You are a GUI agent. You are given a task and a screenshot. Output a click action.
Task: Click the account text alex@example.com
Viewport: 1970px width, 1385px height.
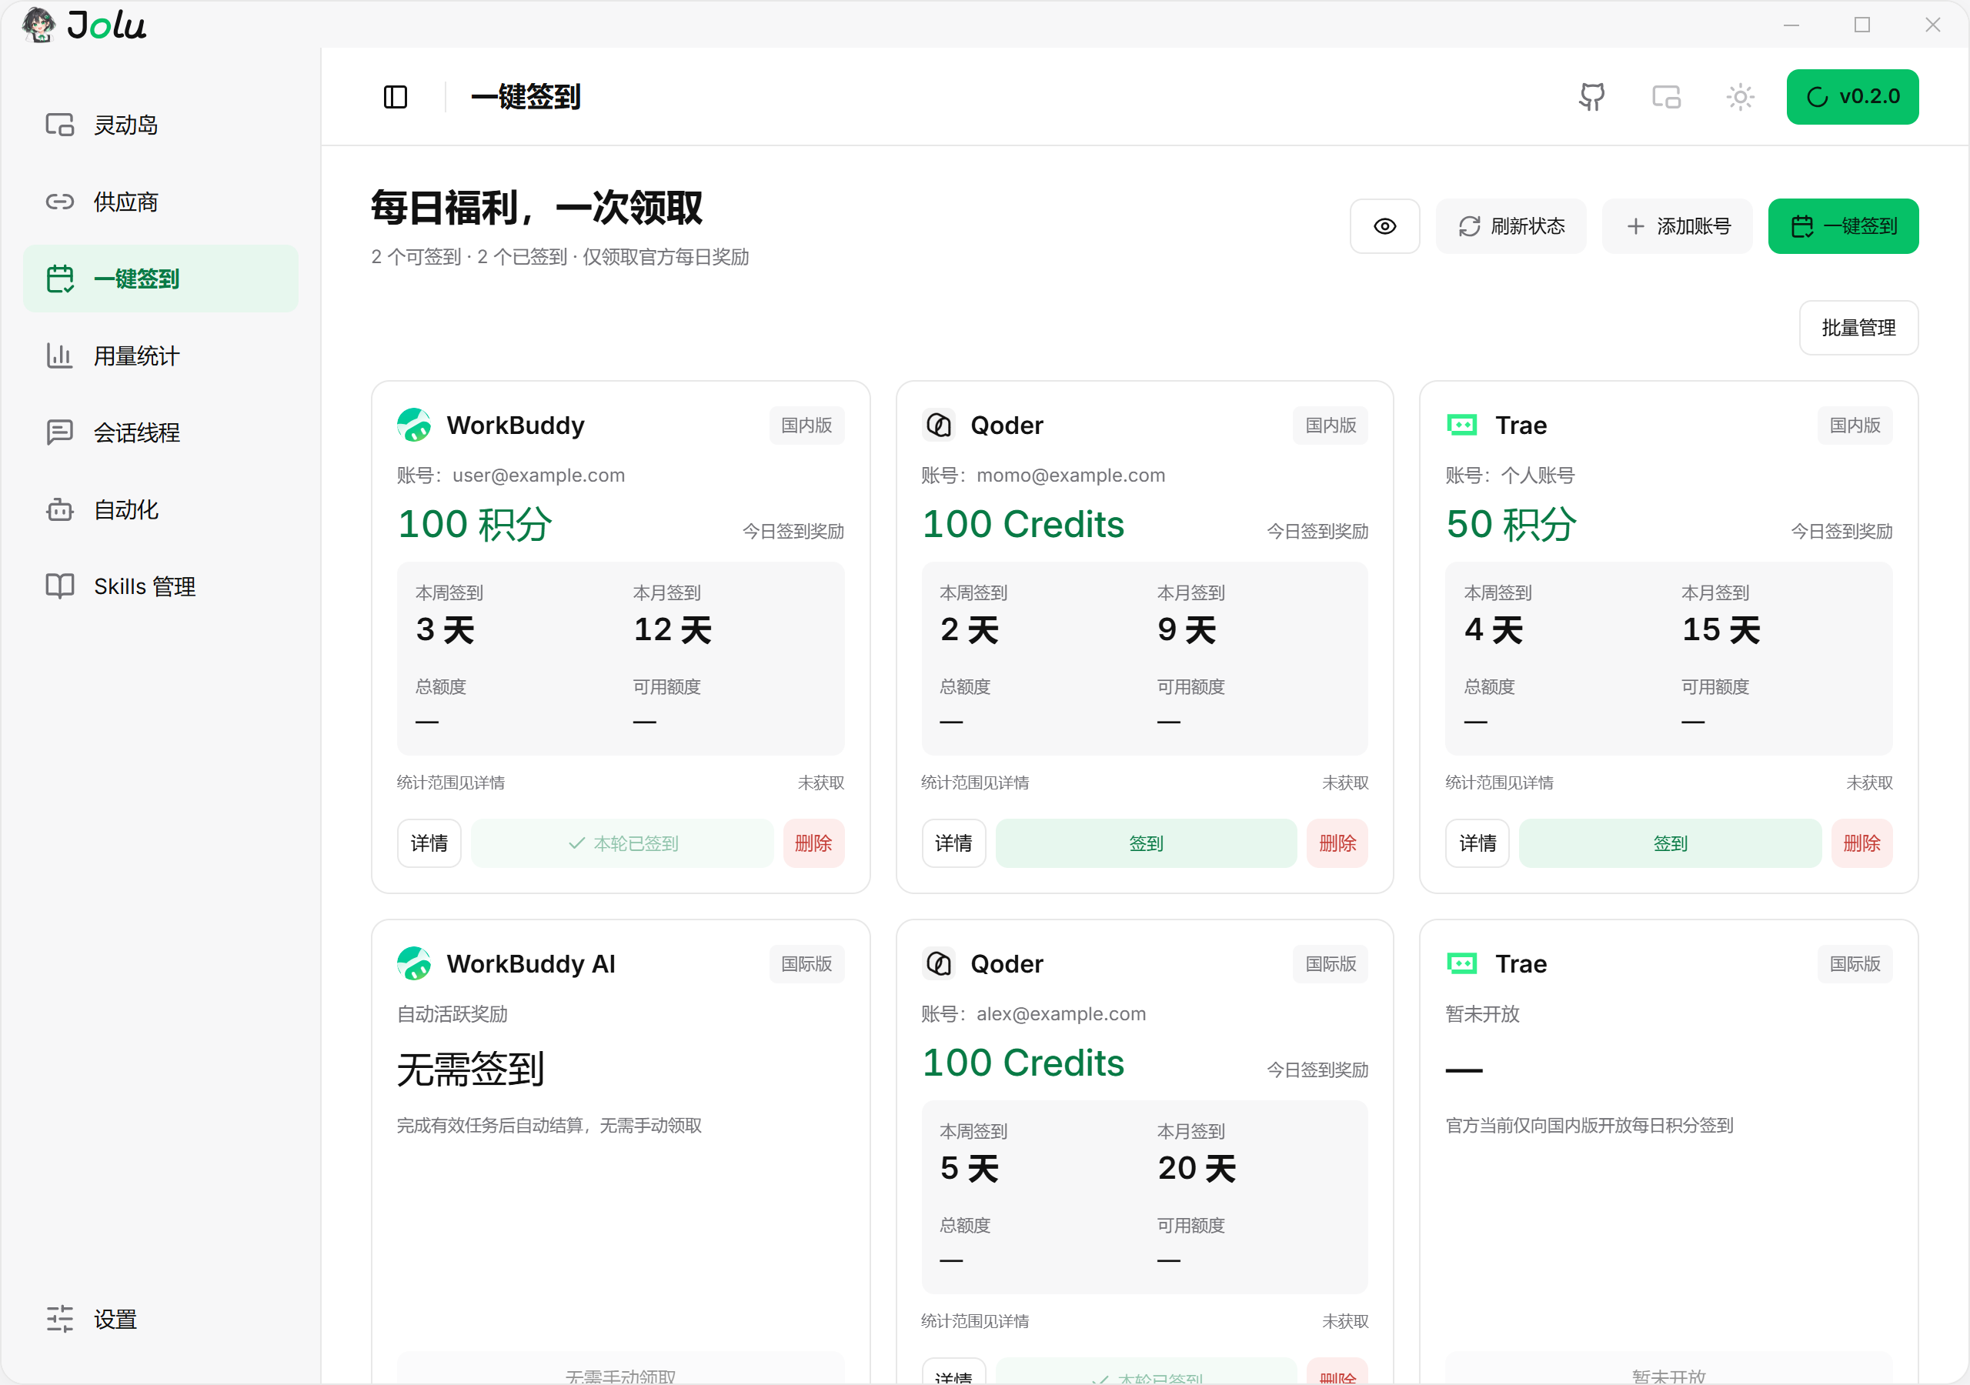pos(1061,1013)
